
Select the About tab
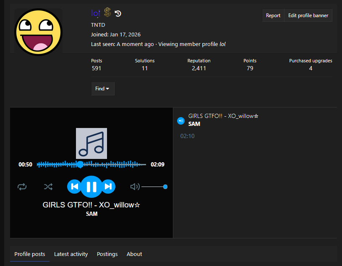tap(134, 254)
